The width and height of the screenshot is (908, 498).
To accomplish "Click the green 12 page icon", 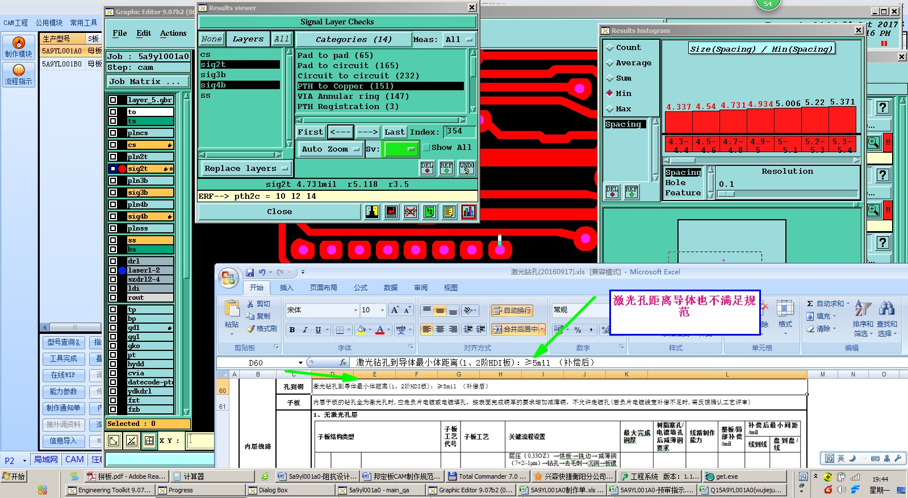I will coord(430,212).
